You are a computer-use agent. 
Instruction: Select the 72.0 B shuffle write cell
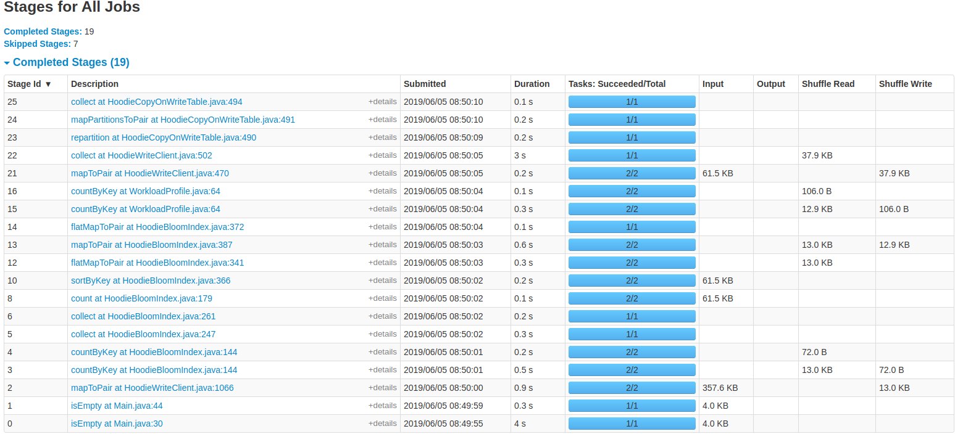coord(914,370)
